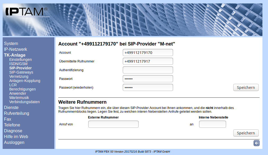Viewport: 268px width, 155px height.
Task: Show Verbindungsdaten page
Action: [x=24, y=102]
